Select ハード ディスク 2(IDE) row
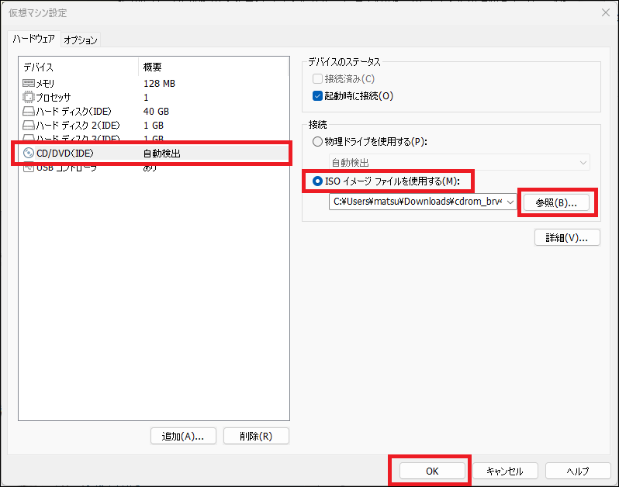Screen dimensions: 619x487 click(x=154, y=125)
